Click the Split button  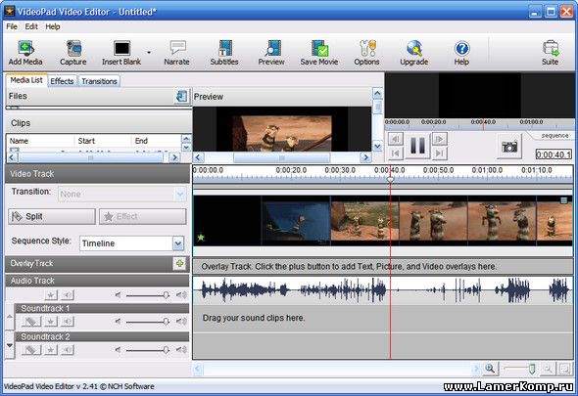click(x=52, y=216)
